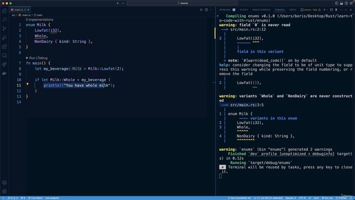Add a new terminal with plus icon
Image resolution: width=355 pixels, height=200 pixels.
pyautogui.click(x=324, y=10)
